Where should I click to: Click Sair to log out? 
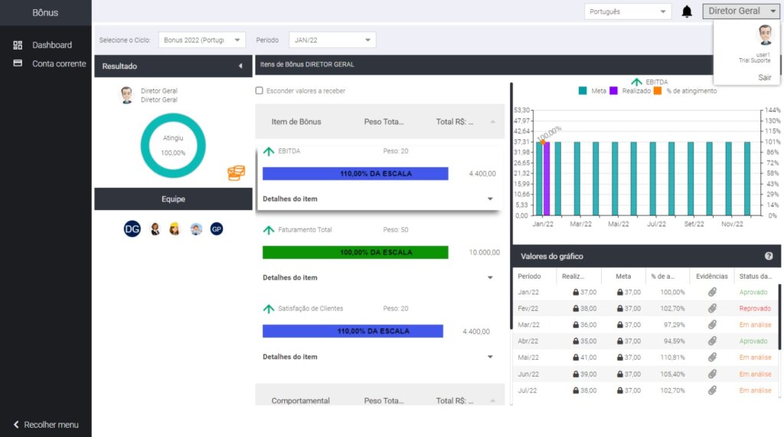point(765,77)
